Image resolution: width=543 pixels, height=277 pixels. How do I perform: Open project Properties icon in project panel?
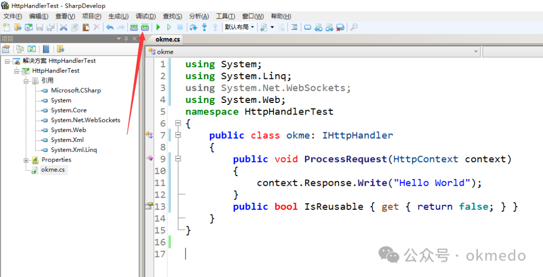(x=6, y=49)
